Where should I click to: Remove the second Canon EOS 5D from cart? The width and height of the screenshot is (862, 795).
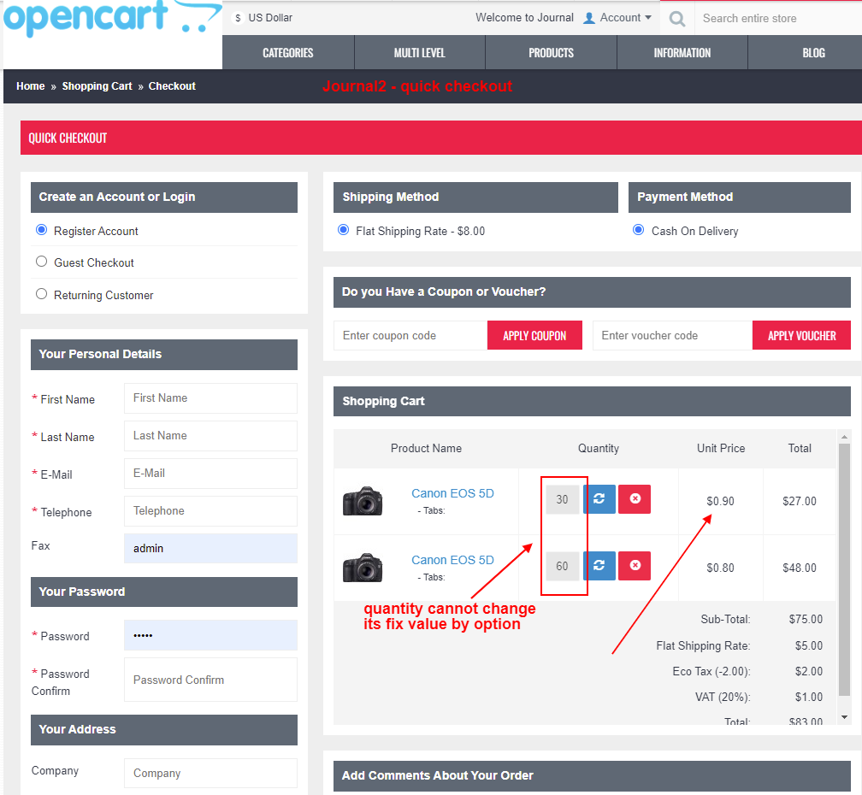coord(634,565)
